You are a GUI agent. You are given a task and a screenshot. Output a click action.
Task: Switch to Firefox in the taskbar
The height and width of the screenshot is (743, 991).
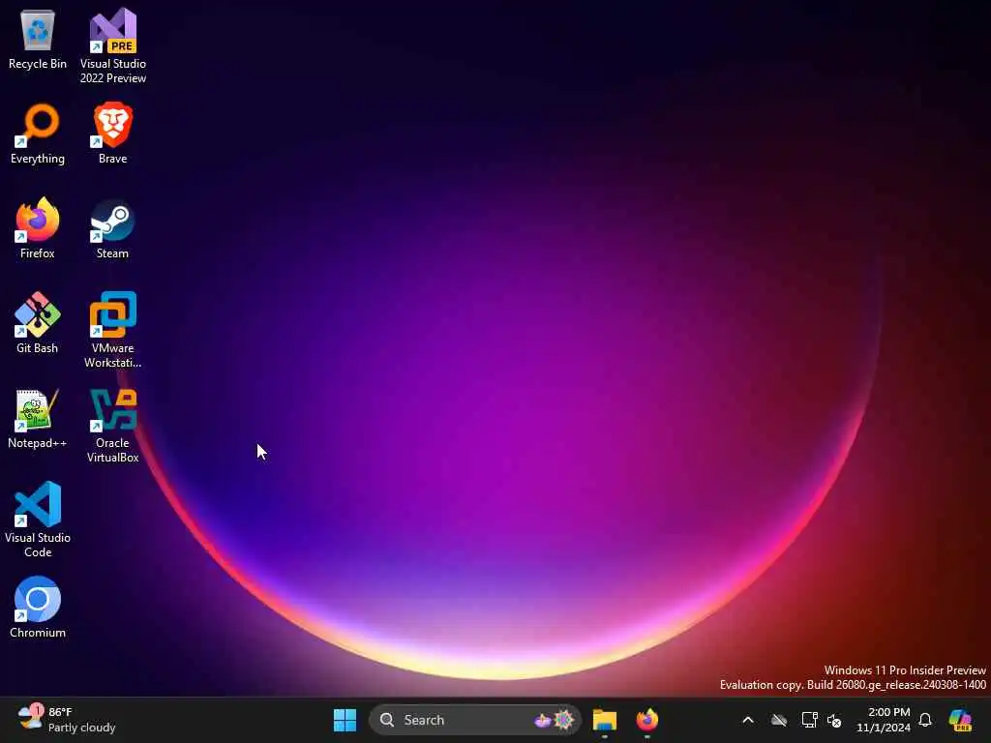point(647,720)
